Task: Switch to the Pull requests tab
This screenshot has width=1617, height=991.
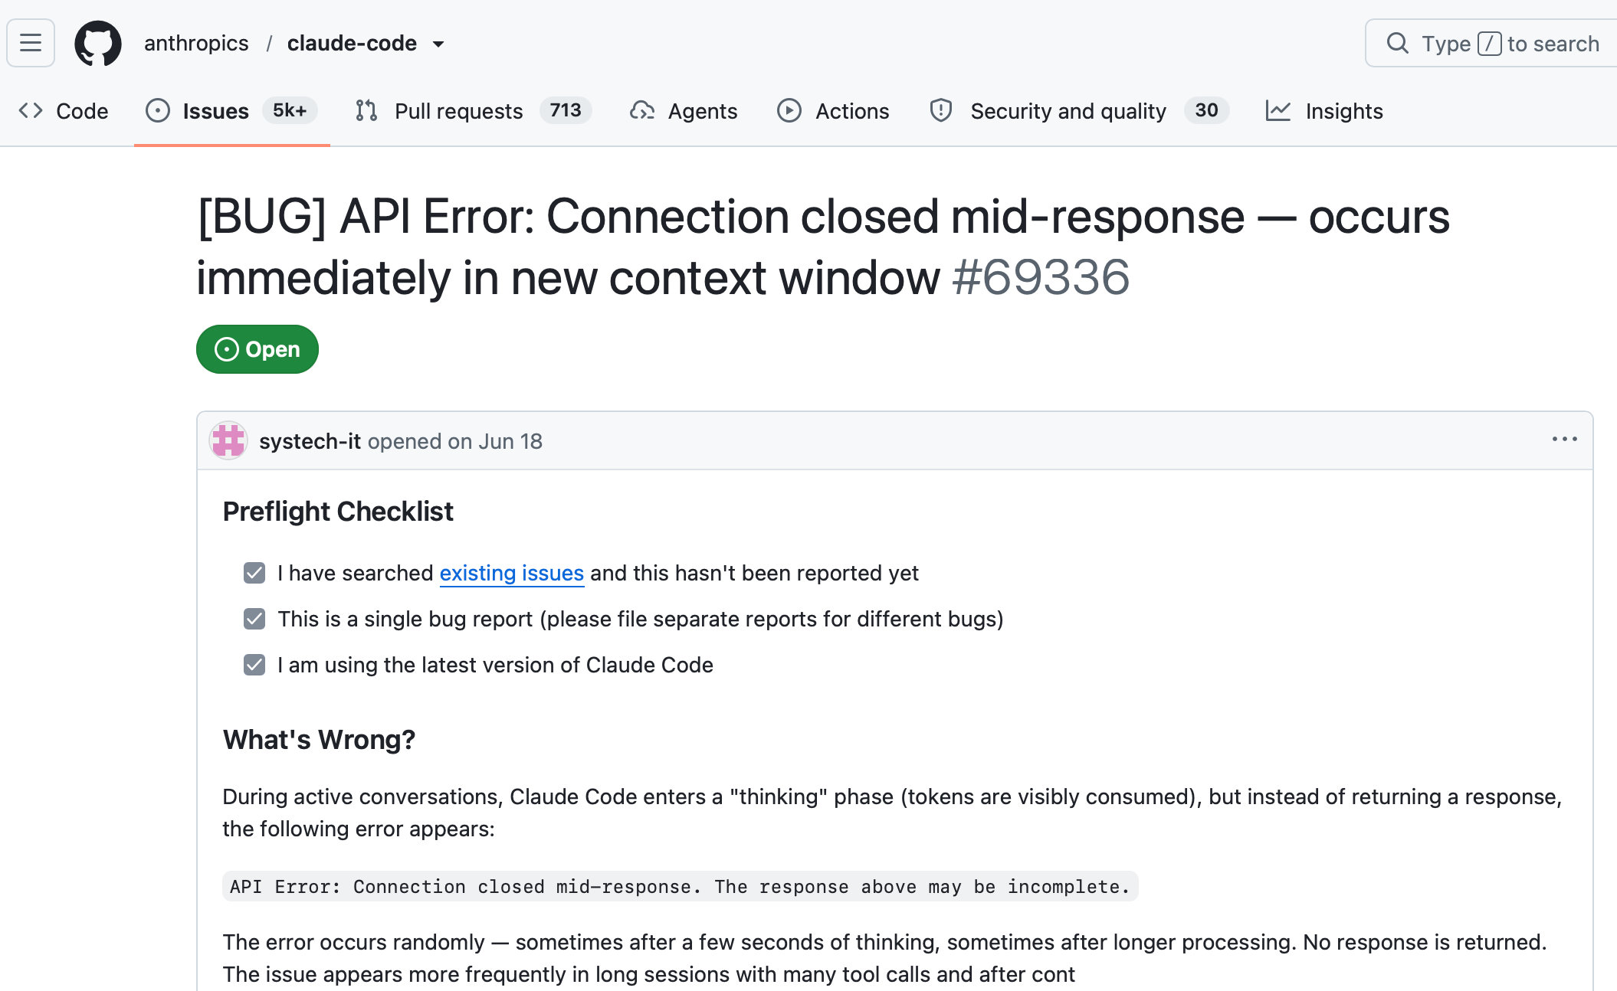Action: 473,111
